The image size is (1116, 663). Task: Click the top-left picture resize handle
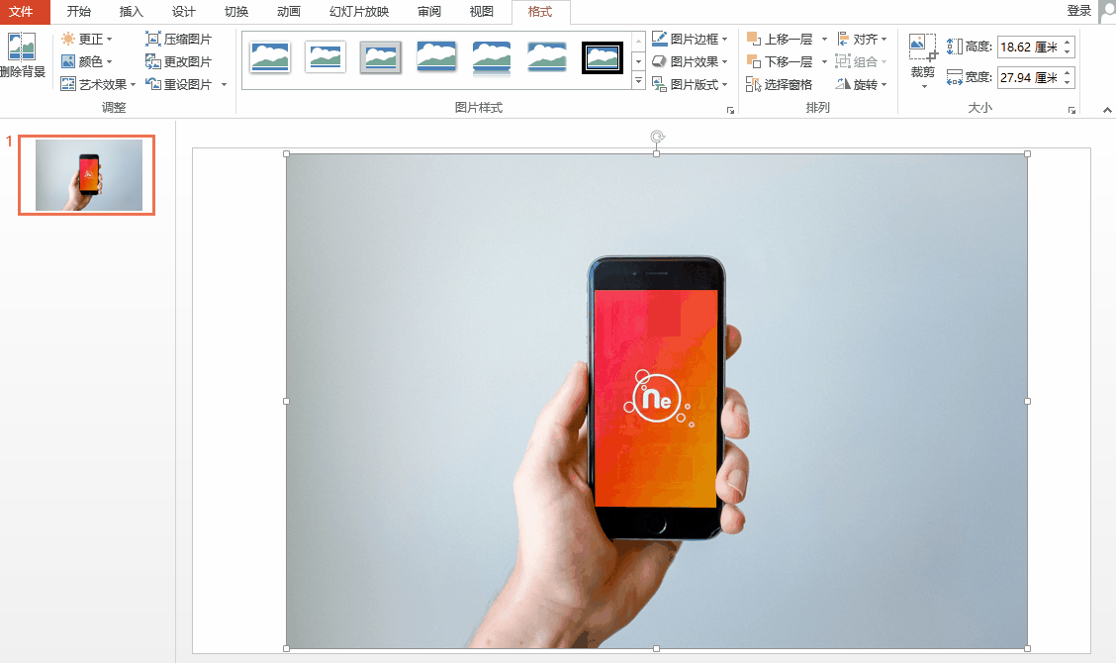[x=286, y=153]
